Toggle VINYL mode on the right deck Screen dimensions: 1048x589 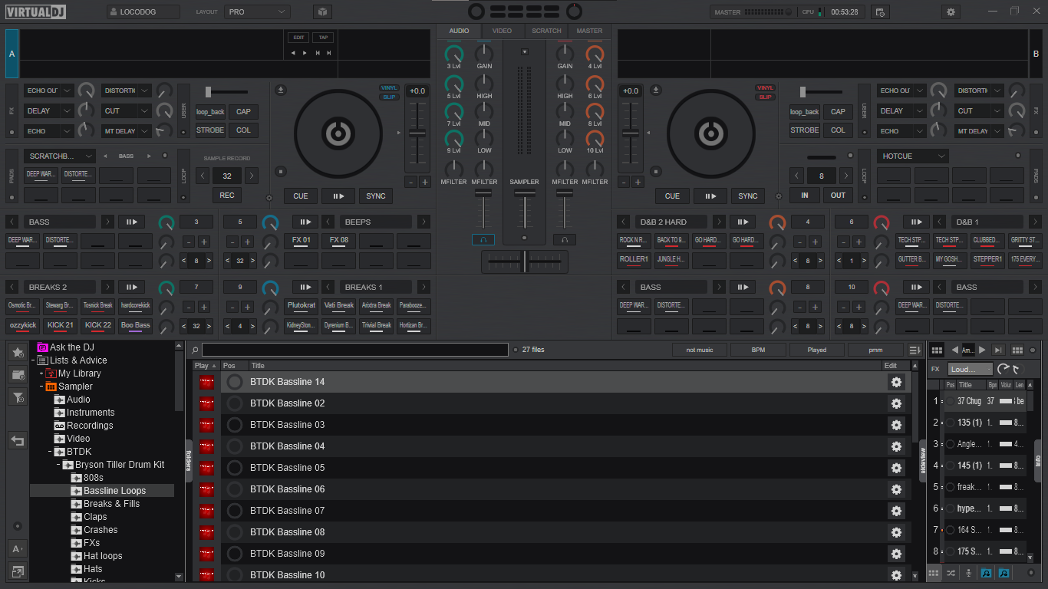(x=765, y=88)
